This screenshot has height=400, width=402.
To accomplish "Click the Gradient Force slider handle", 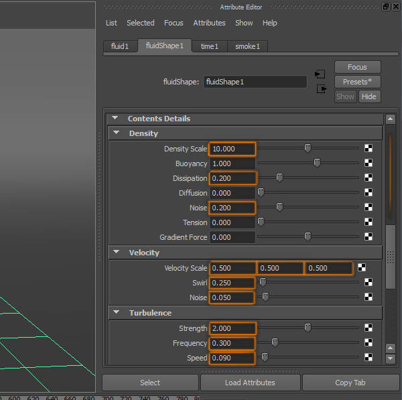I will coord(308,237).
